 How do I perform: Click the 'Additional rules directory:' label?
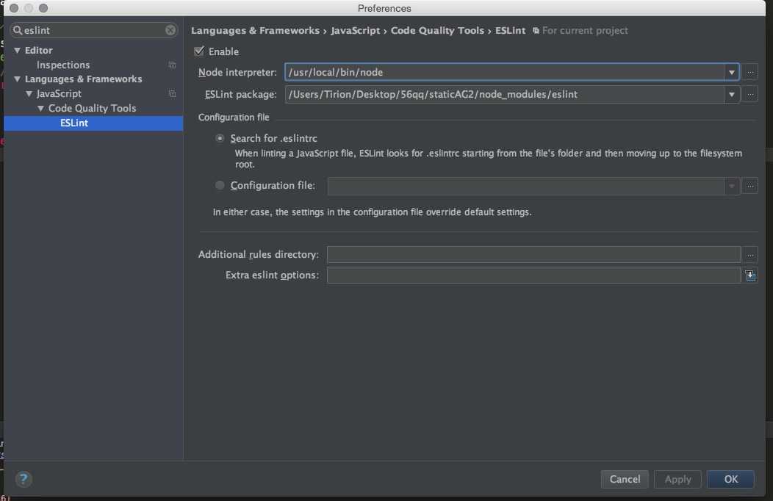(259, 255)
